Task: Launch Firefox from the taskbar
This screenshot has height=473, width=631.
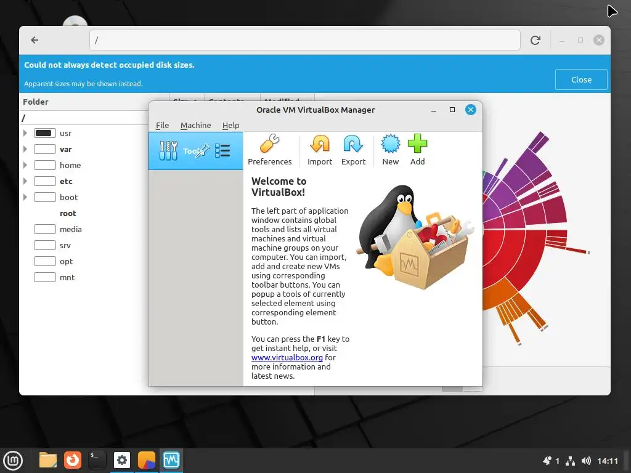Action: (73, 460)
